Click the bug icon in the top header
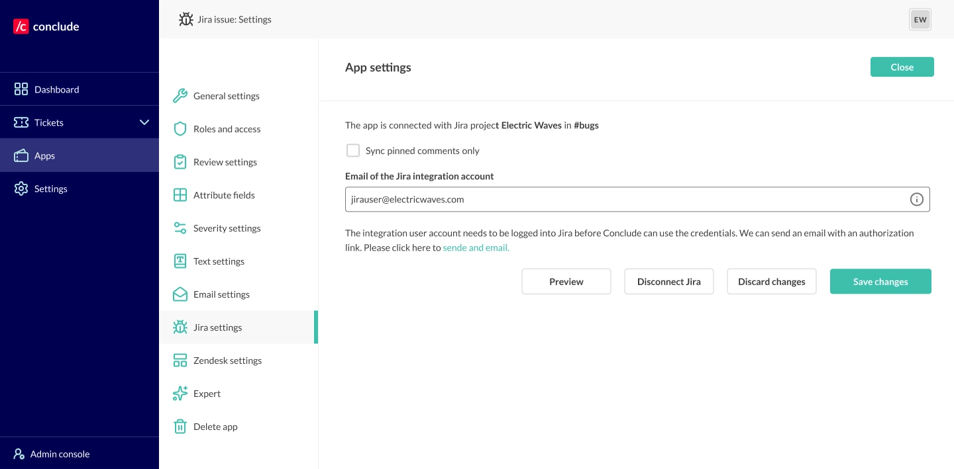This screenshot has width=954, height=469. (186, 19)
